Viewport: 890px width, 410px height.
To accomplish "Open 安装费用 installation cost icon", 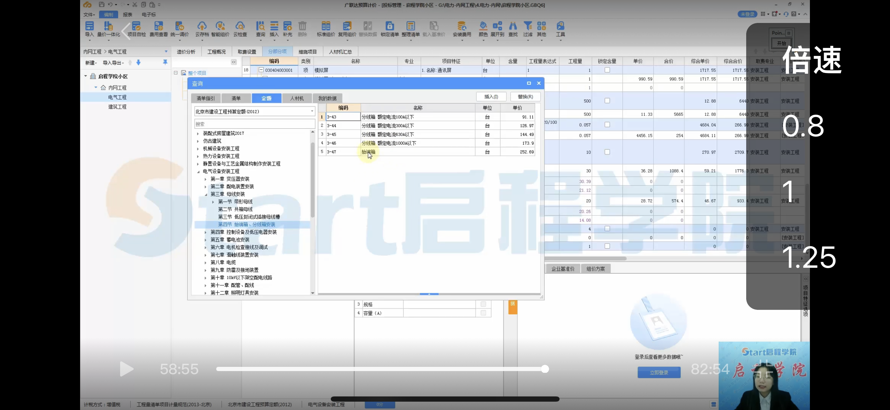I will pyautogui.click(x=462, y=29).
